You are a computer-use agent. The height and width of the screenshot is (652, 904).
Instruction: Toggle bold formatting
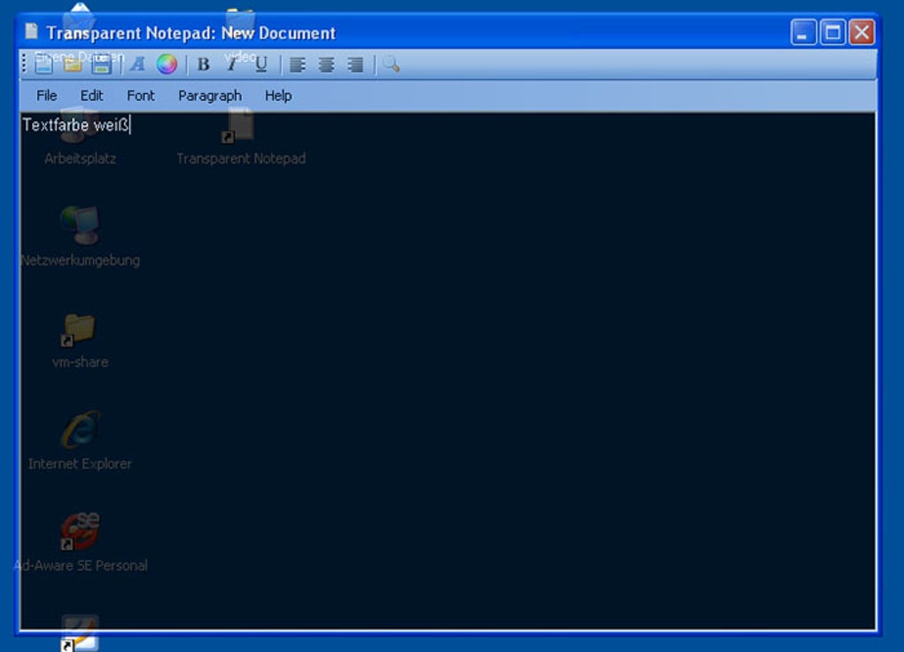[x=203, y=64]
